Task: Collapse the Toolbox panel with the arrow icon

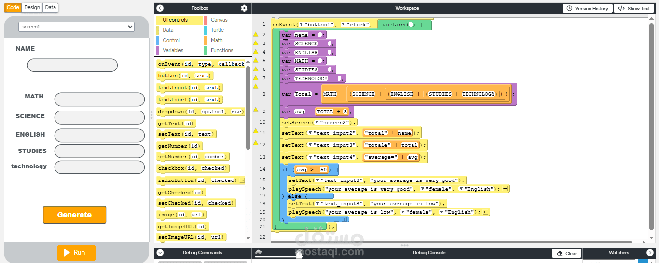Action: pos(160,8)
